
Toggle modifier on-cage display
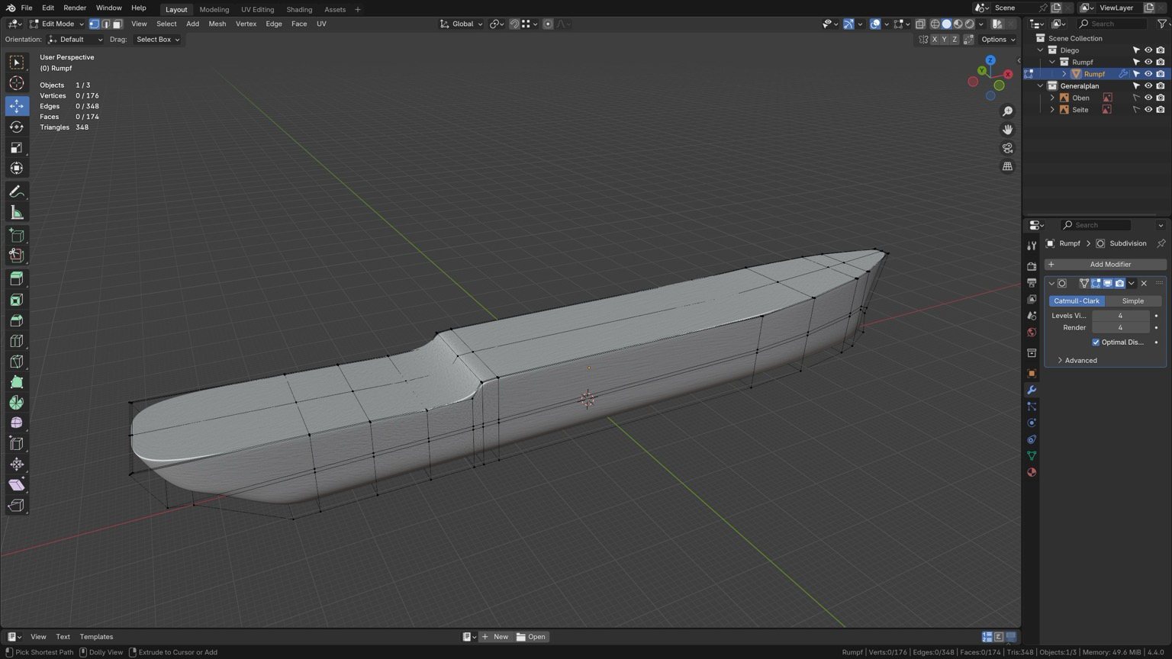click(x=1084, y=283)
